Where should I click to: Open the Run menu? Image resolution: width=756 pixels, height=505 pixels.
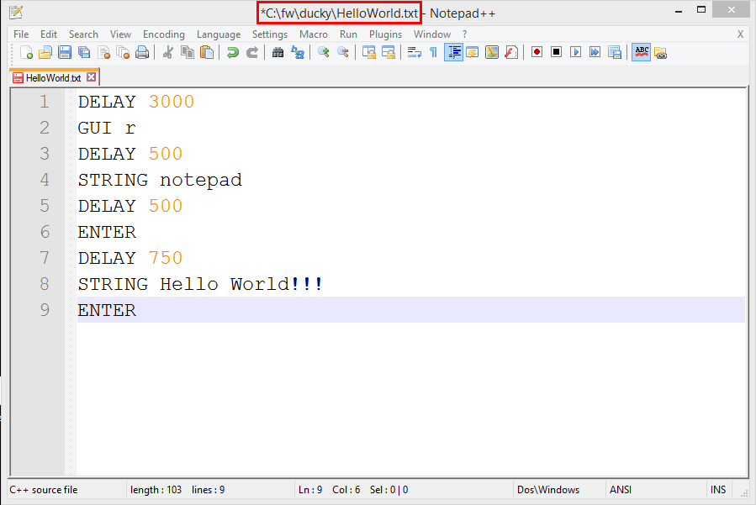click(x=349, y=34)
